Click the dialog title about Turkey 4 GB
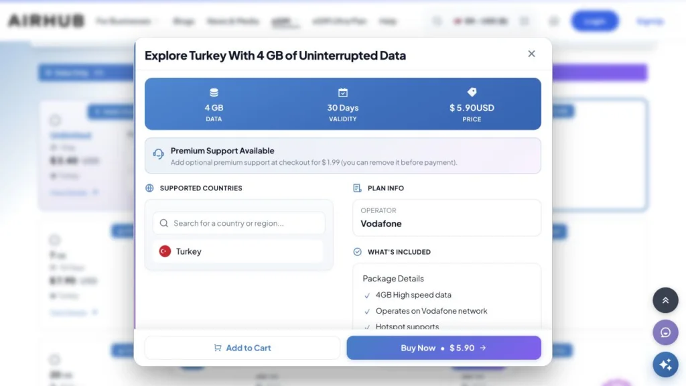The image size is (686, 386). point(275,56)
